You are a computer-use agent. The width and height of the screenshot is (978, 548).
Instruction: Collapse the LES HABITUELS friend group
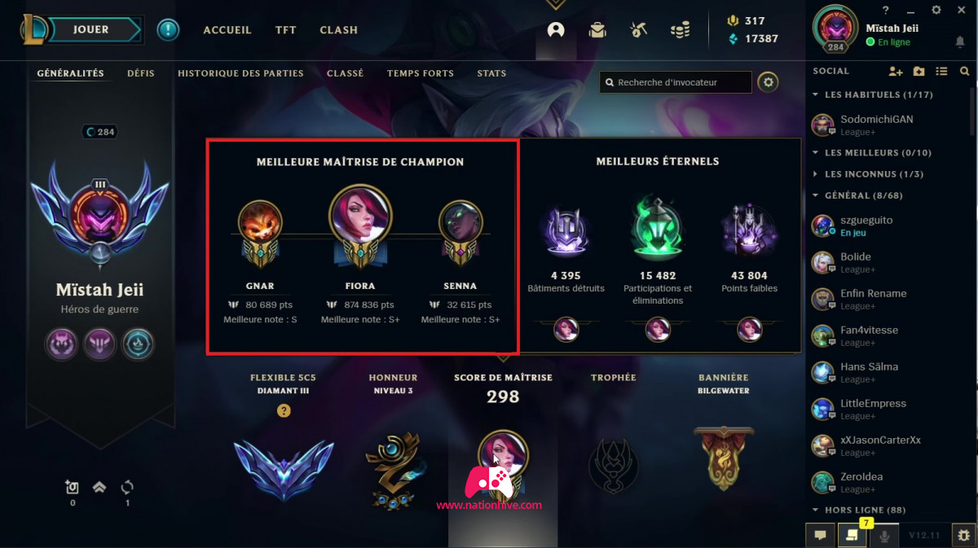click(815, 95)
